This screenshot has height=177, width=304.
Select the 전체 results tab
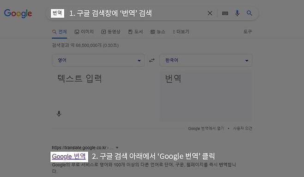[60, 32]
